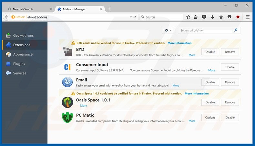Disable the BYD extension
Viewport: 255px width, 146px height.
pyautogui.click(x=210, y=52)
